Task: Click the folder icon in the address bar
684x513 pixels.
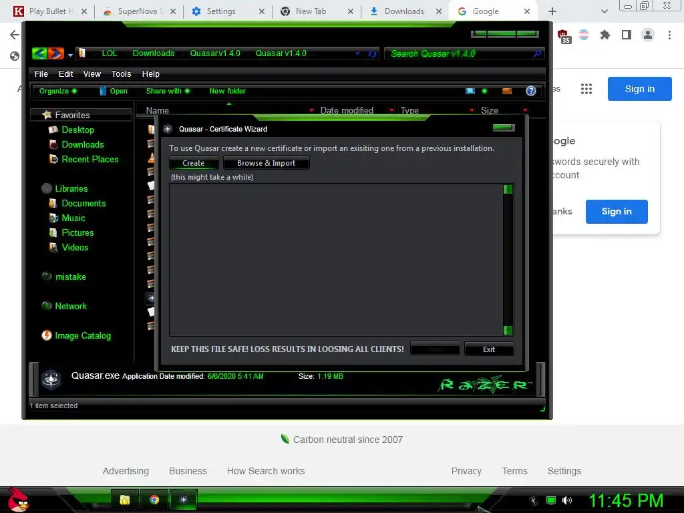Action: (x=82, y=53)
